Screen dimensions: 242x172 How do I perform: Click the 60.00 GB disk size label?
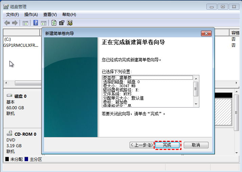coord(15,108)
